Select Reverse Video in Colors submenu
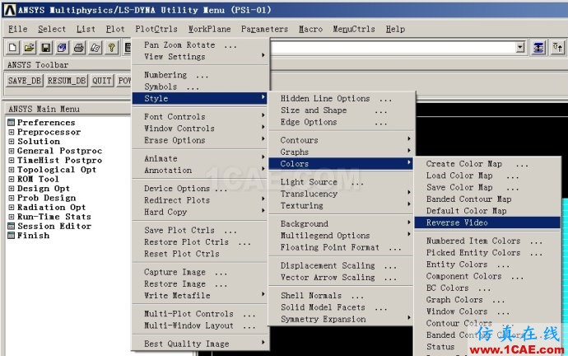568x356 pixels. (x=487, y=222)
